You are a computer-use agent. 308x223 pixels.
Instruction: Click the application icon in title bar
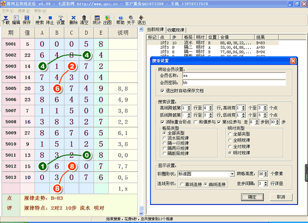click(x=3, y=4)
